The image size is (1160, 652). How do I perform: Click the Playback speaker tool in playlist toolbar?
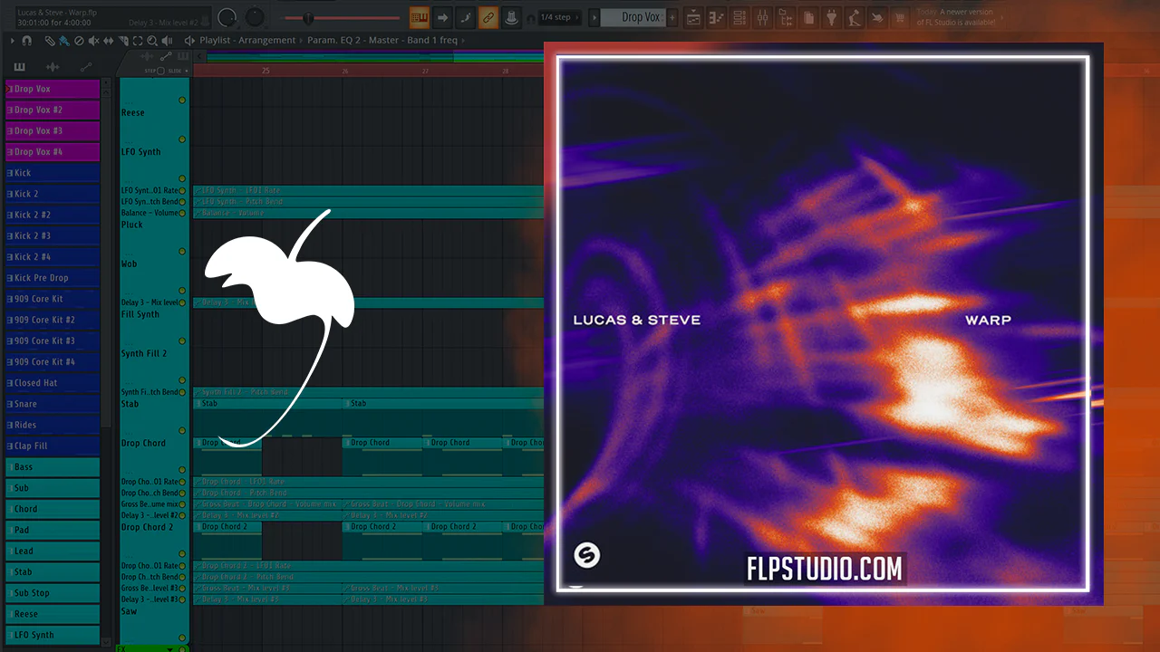pyautogui.click(x=166, y=41)
